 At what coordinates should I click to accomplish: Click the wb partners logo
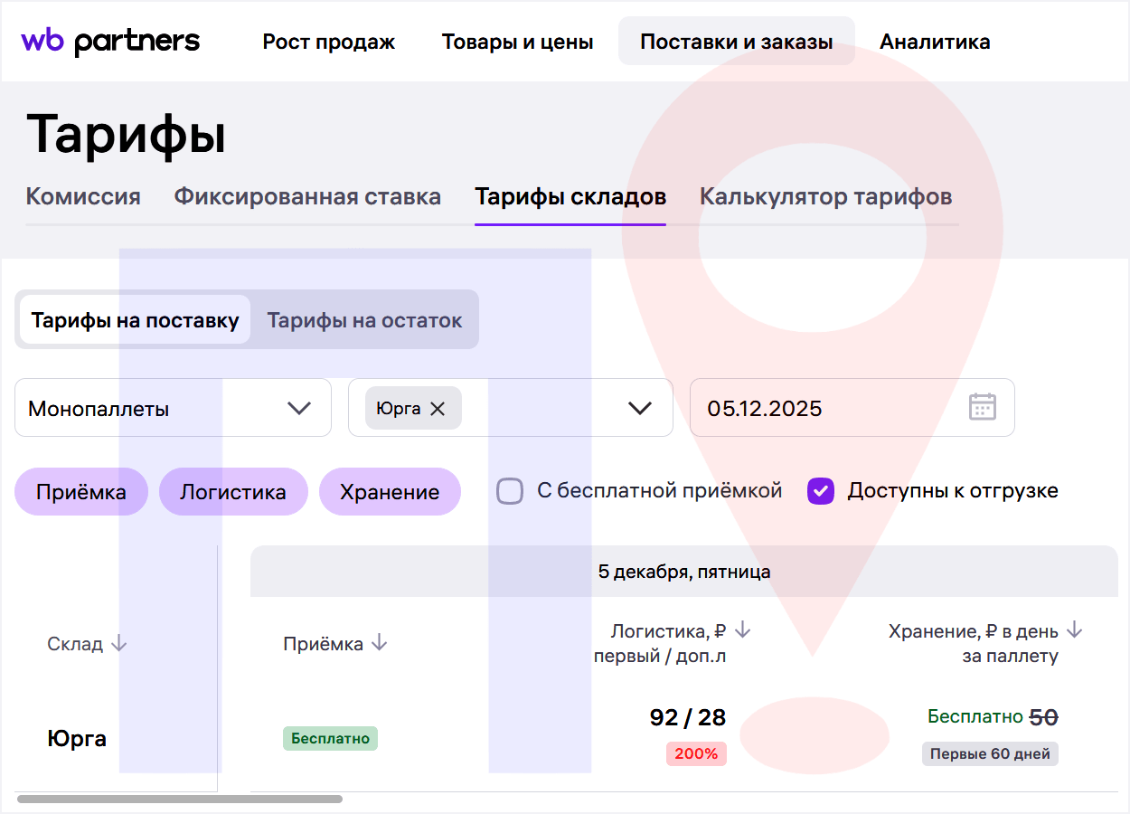(x=110, y=41)
